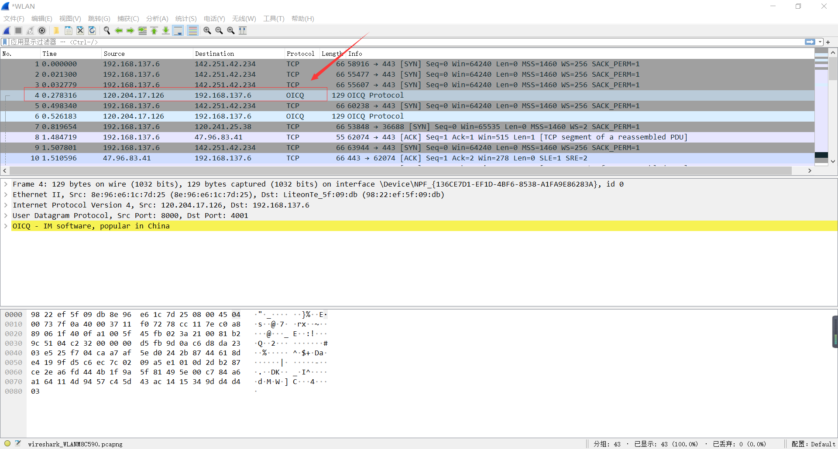This screenshot has width=838, height=449.
Task: Sort by the Source column header
Action: 147,54
